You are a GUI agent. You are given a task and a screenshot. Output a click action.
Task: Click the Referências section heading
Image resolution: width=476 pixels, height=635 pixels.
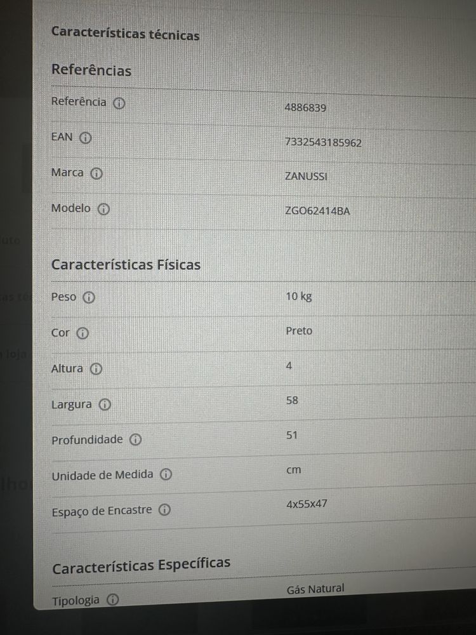[91, 70]
